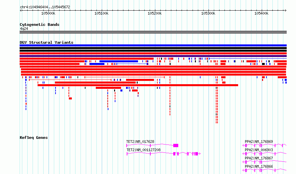Image resolution: width=296 pixels, height=174 pixels.
Task: Open the Cytogenetic Bands track title
Action: (x=40, y=25)
